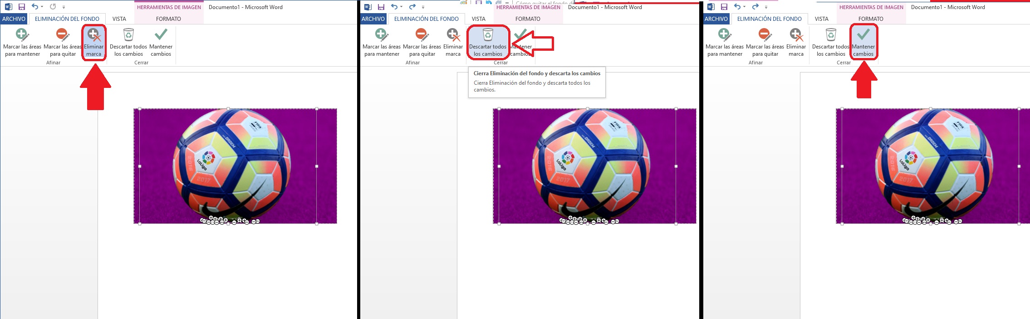1030x319 pixels.
Task: Save the document in left window
Action: (x=21, y=7)
